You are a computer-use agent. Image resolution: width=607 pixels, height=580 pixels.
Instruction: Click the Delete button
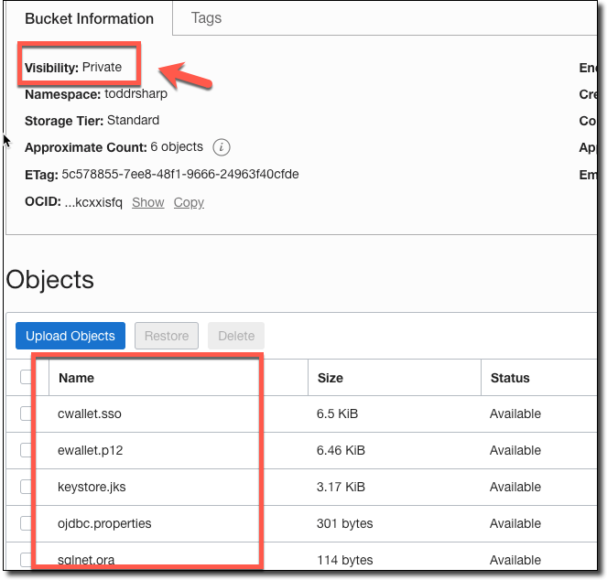click(x=236, y=336)
